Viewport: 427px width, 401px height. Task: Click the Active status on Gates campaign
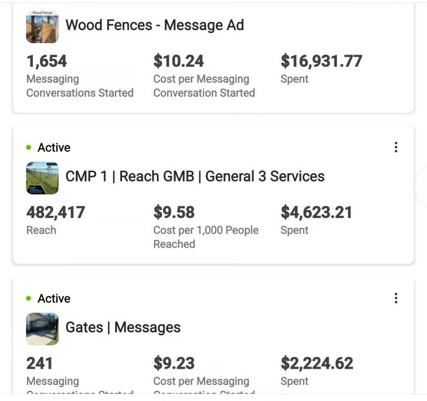pos(54,299)
